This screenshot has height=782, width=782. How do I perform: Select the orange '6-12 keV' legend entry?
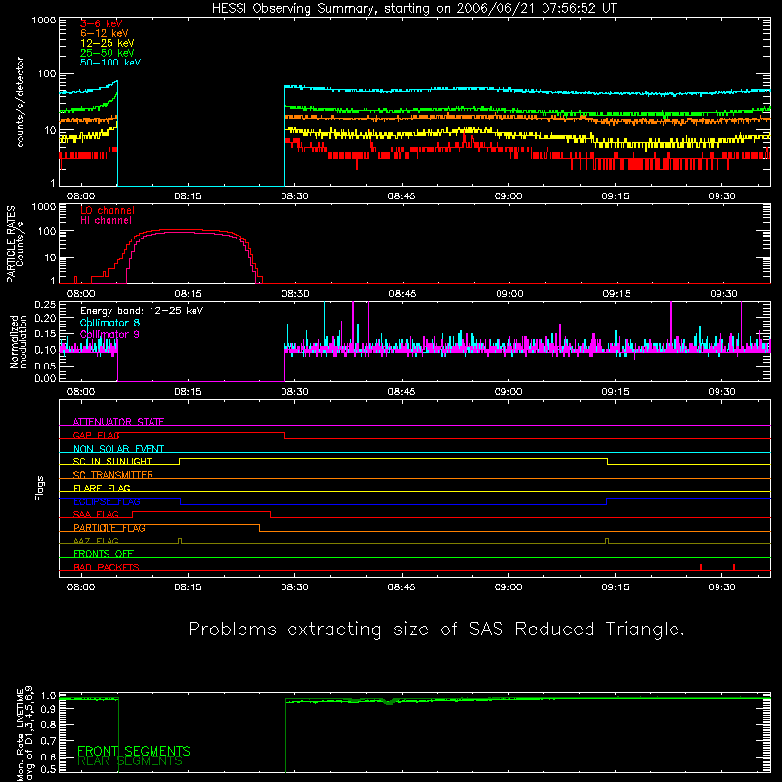(104, 33)
